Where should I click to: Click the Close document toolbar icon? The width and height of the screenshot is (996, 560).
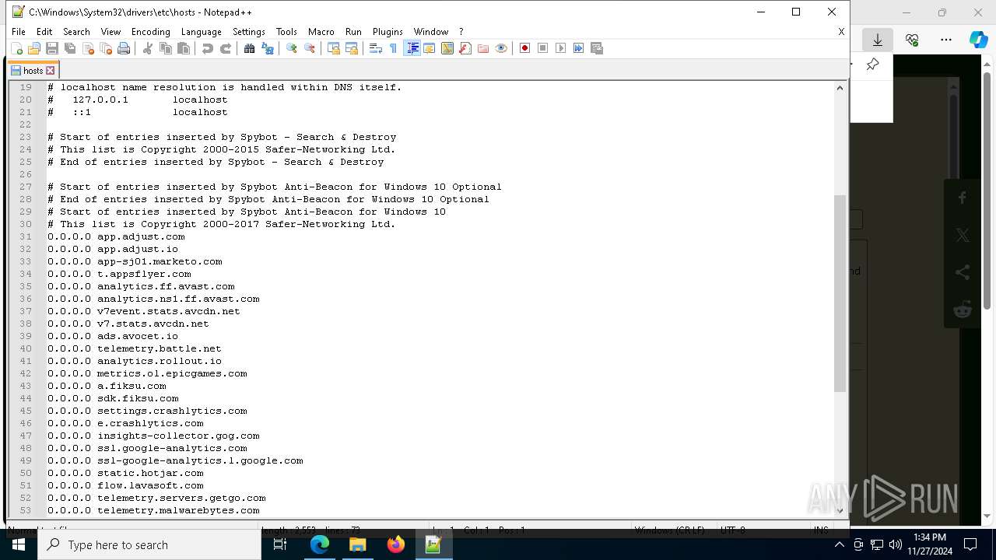[x=88, y=48]
